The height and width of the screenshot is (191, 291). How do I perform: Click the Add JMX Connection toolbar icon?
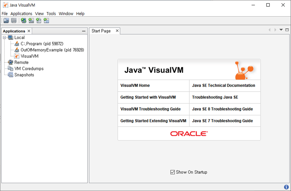coord(31,21)
